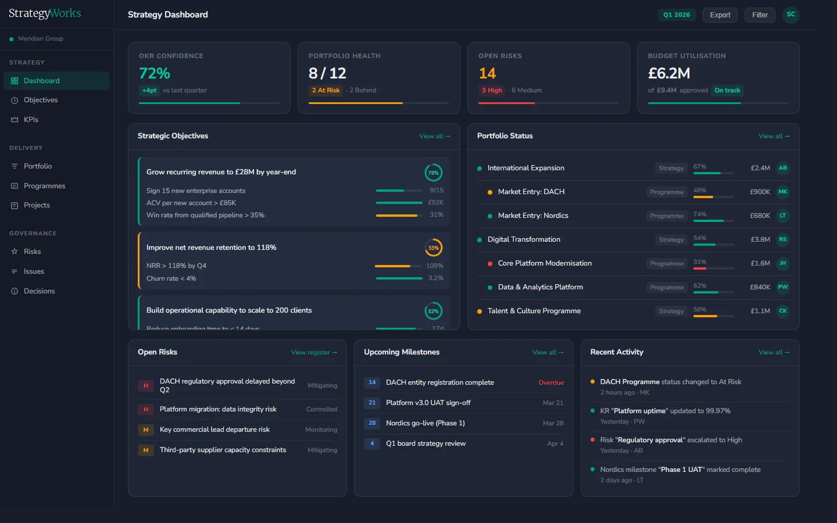Click the KPIs chart icon

pyautogui.click(x=14, y=119)
